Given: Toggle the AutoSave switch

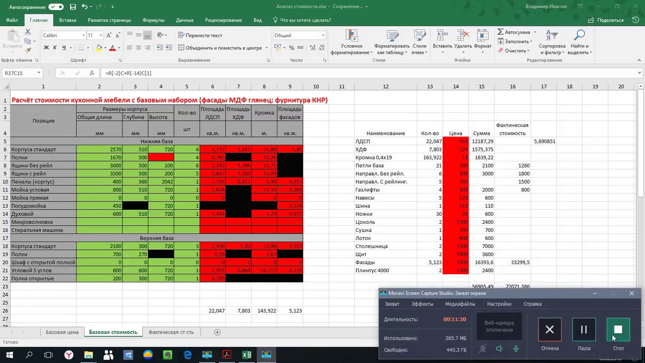Looking at the screenshot, I should click(56, 7).
